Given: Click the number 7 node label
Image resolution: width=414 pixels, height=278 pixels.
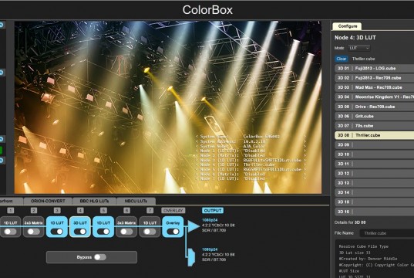Looking at the screenshot, I should tap(150, 210).
